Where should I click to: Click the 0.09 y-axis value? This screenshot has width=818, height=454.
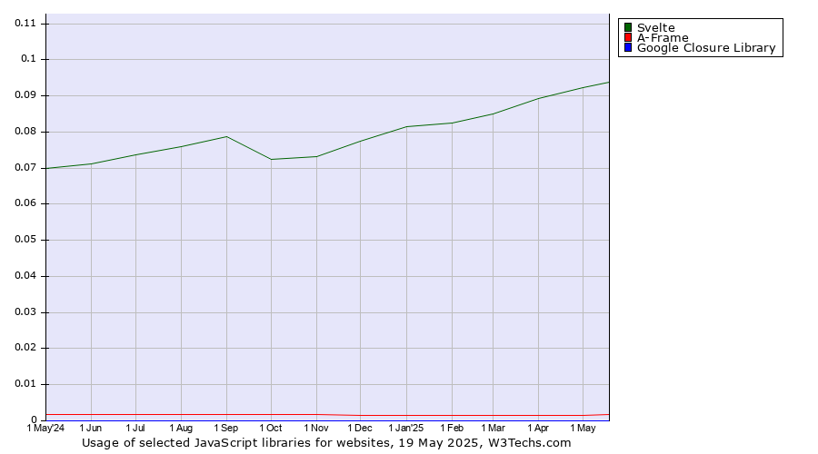pos(25,94)
